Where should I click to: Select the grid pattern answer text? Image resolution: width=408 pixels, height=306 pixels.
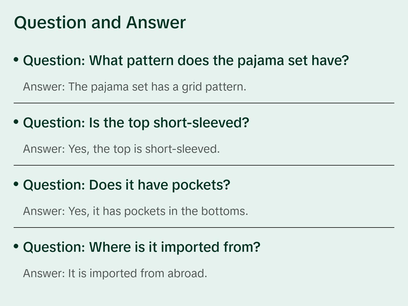(x=134, y=87)
